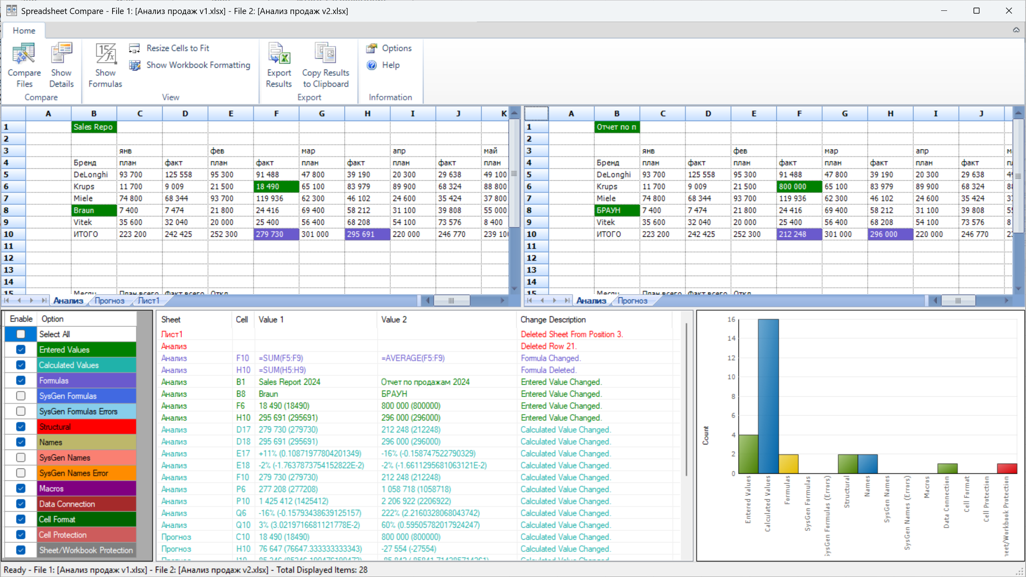
Task: Click the Option column header
Action: coord(87,319)
